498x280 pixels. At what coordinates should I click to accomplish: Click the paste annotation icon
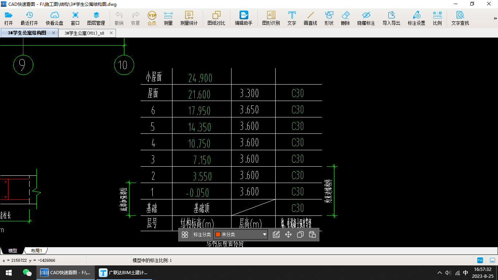[x=312, y=234]
